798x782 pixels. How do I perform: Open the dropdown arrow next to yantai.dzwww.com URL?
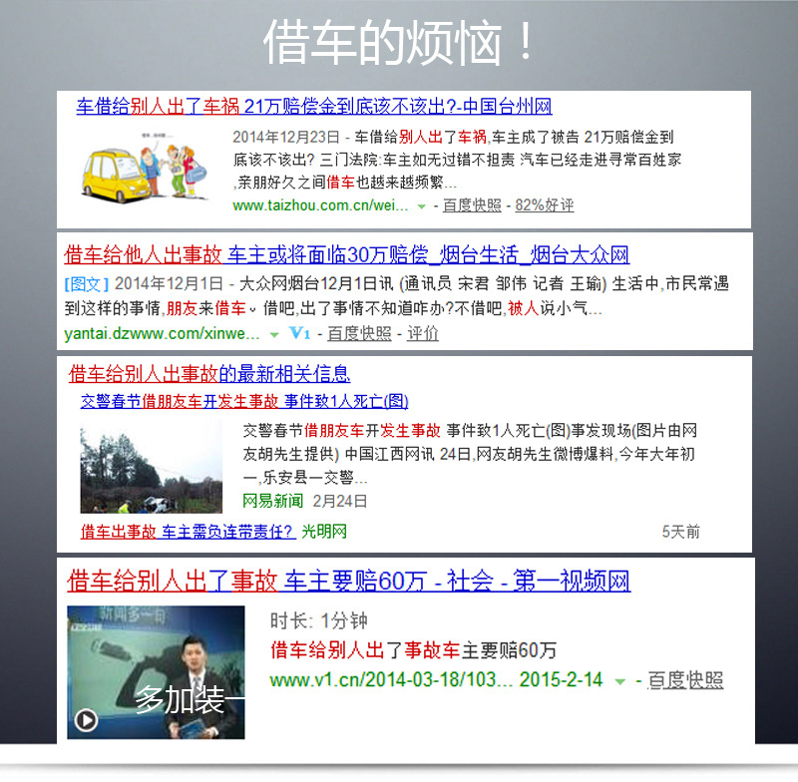point(272,335)
